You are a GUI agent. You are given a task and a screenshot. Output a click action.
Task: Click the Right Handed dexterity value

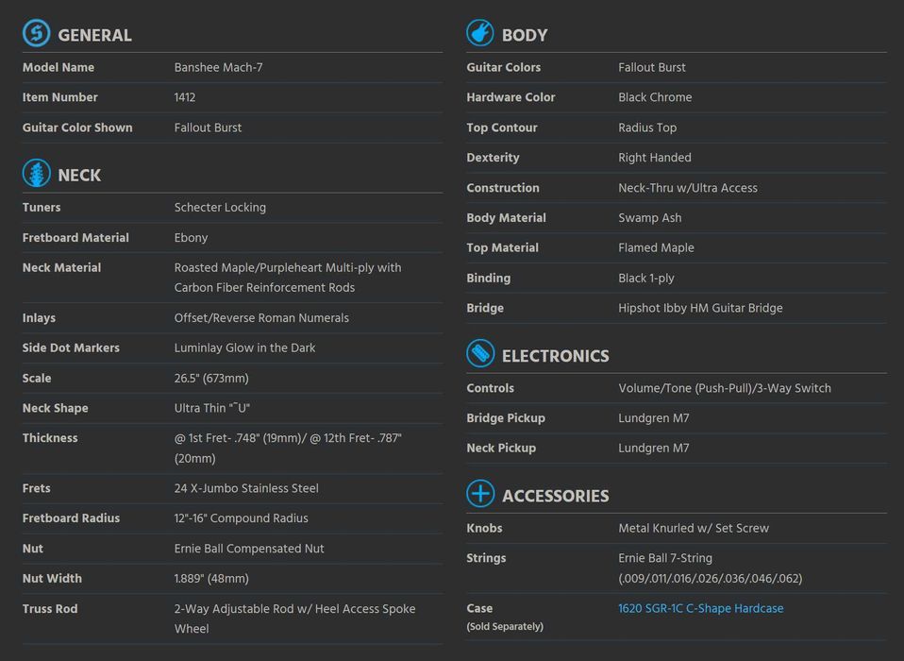[654, 158]
